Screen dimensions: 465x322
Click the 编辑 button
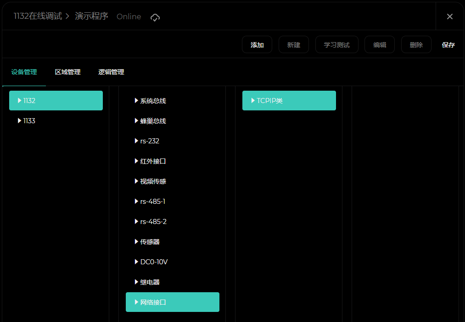pos(379,45)
